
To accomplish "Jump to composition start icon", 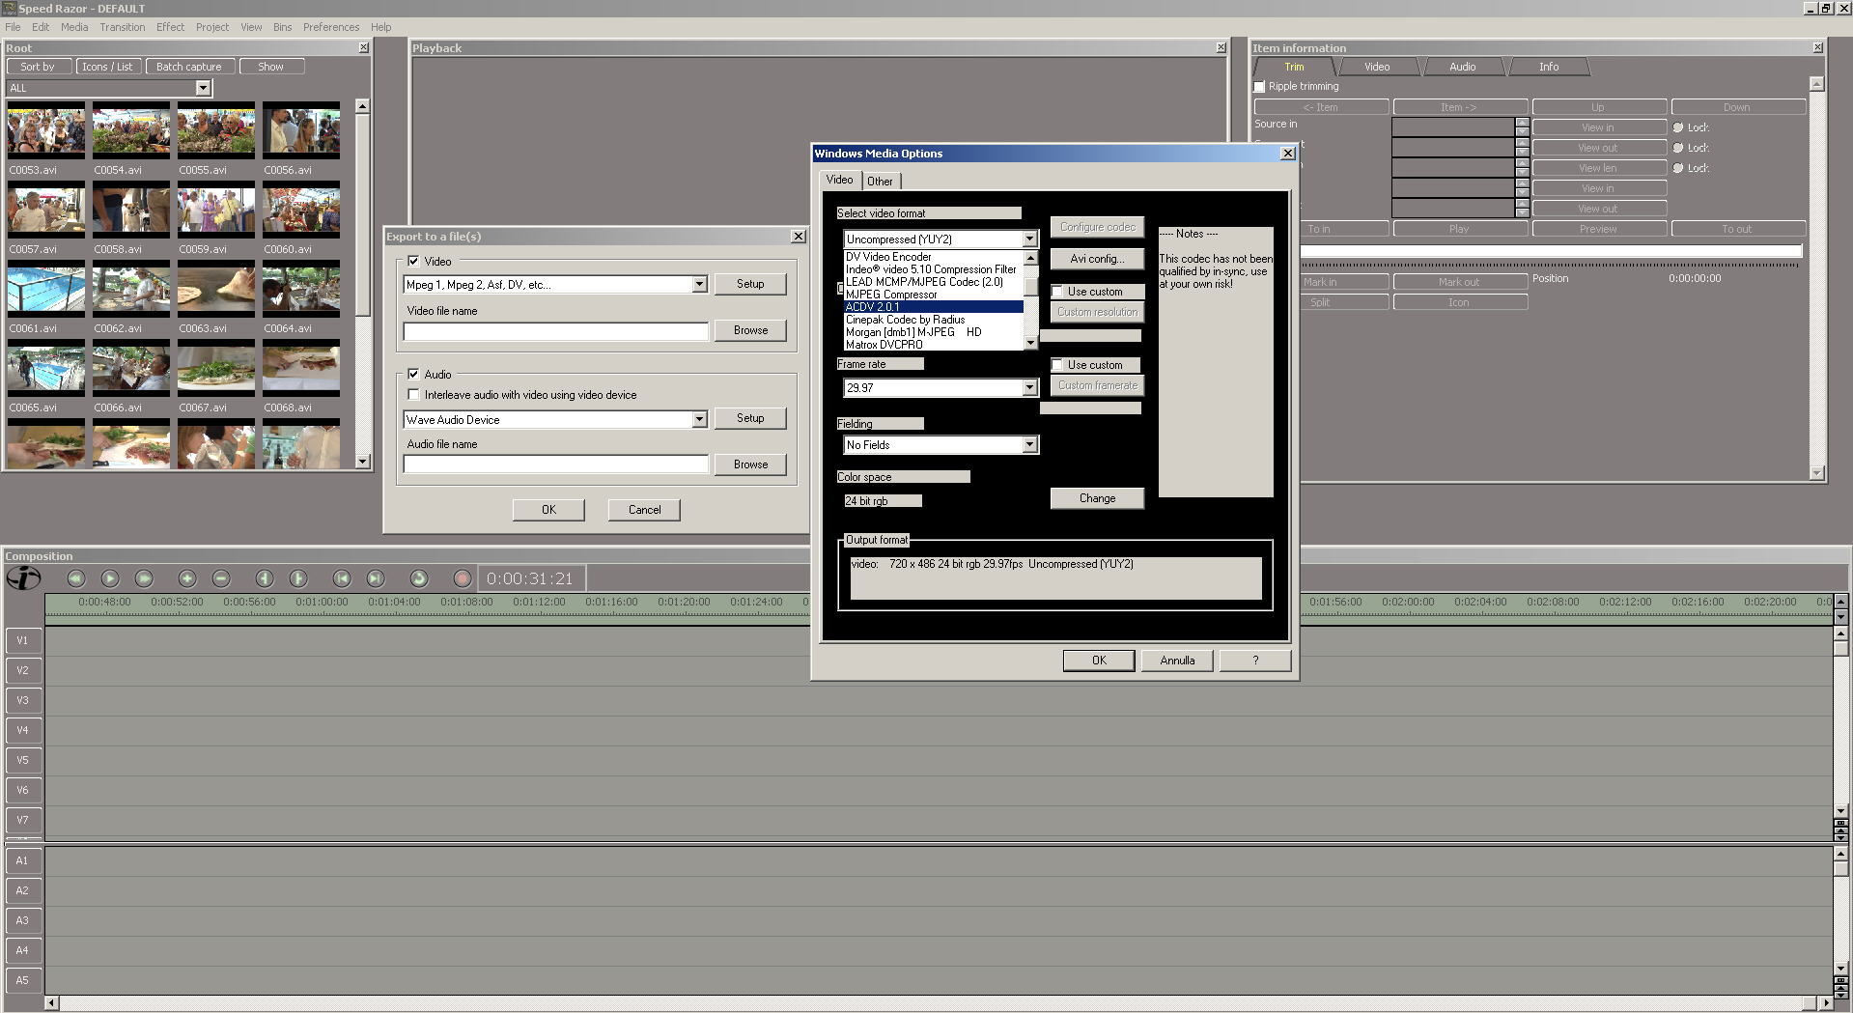I will (x=342, y=578).
